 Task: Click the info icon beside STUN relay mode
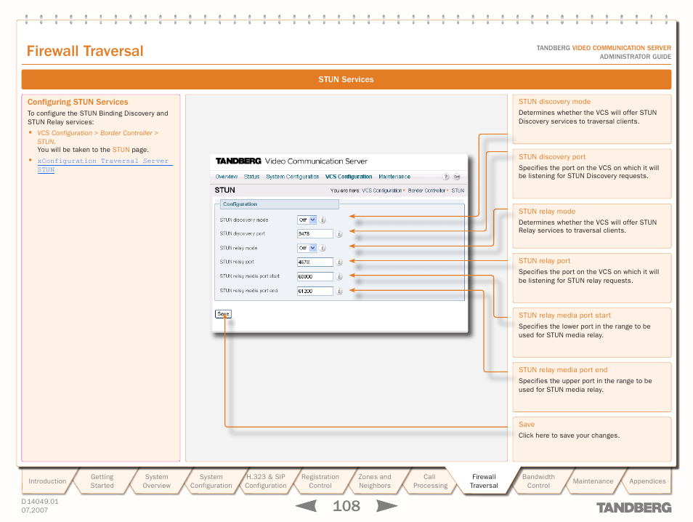323,248
